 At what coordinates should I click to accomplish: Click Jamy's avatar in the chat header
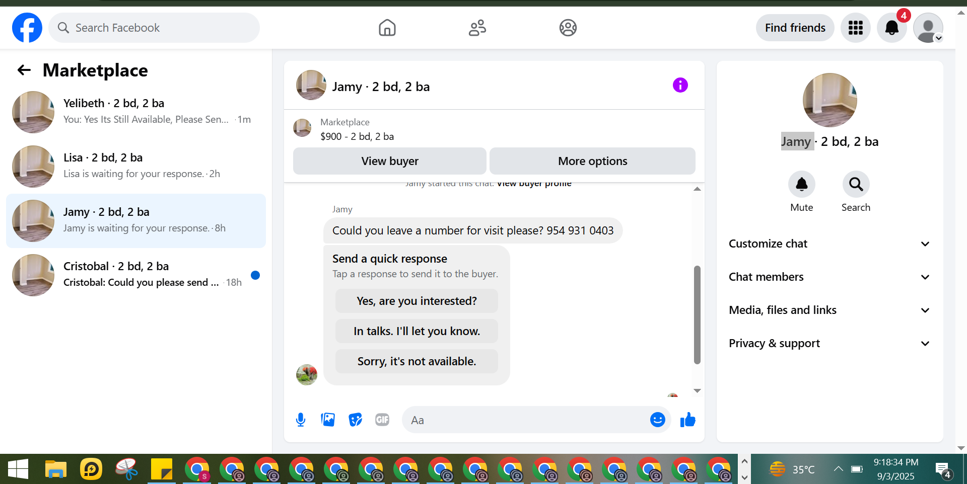(x=311, y=85)
